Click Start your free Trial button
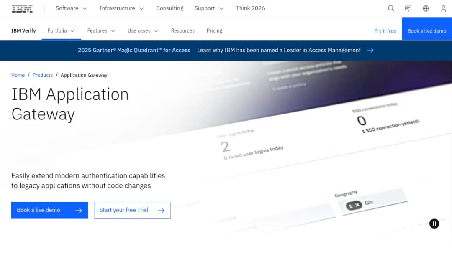The height and width of the screenshot is (254, 452). (132, 210)
